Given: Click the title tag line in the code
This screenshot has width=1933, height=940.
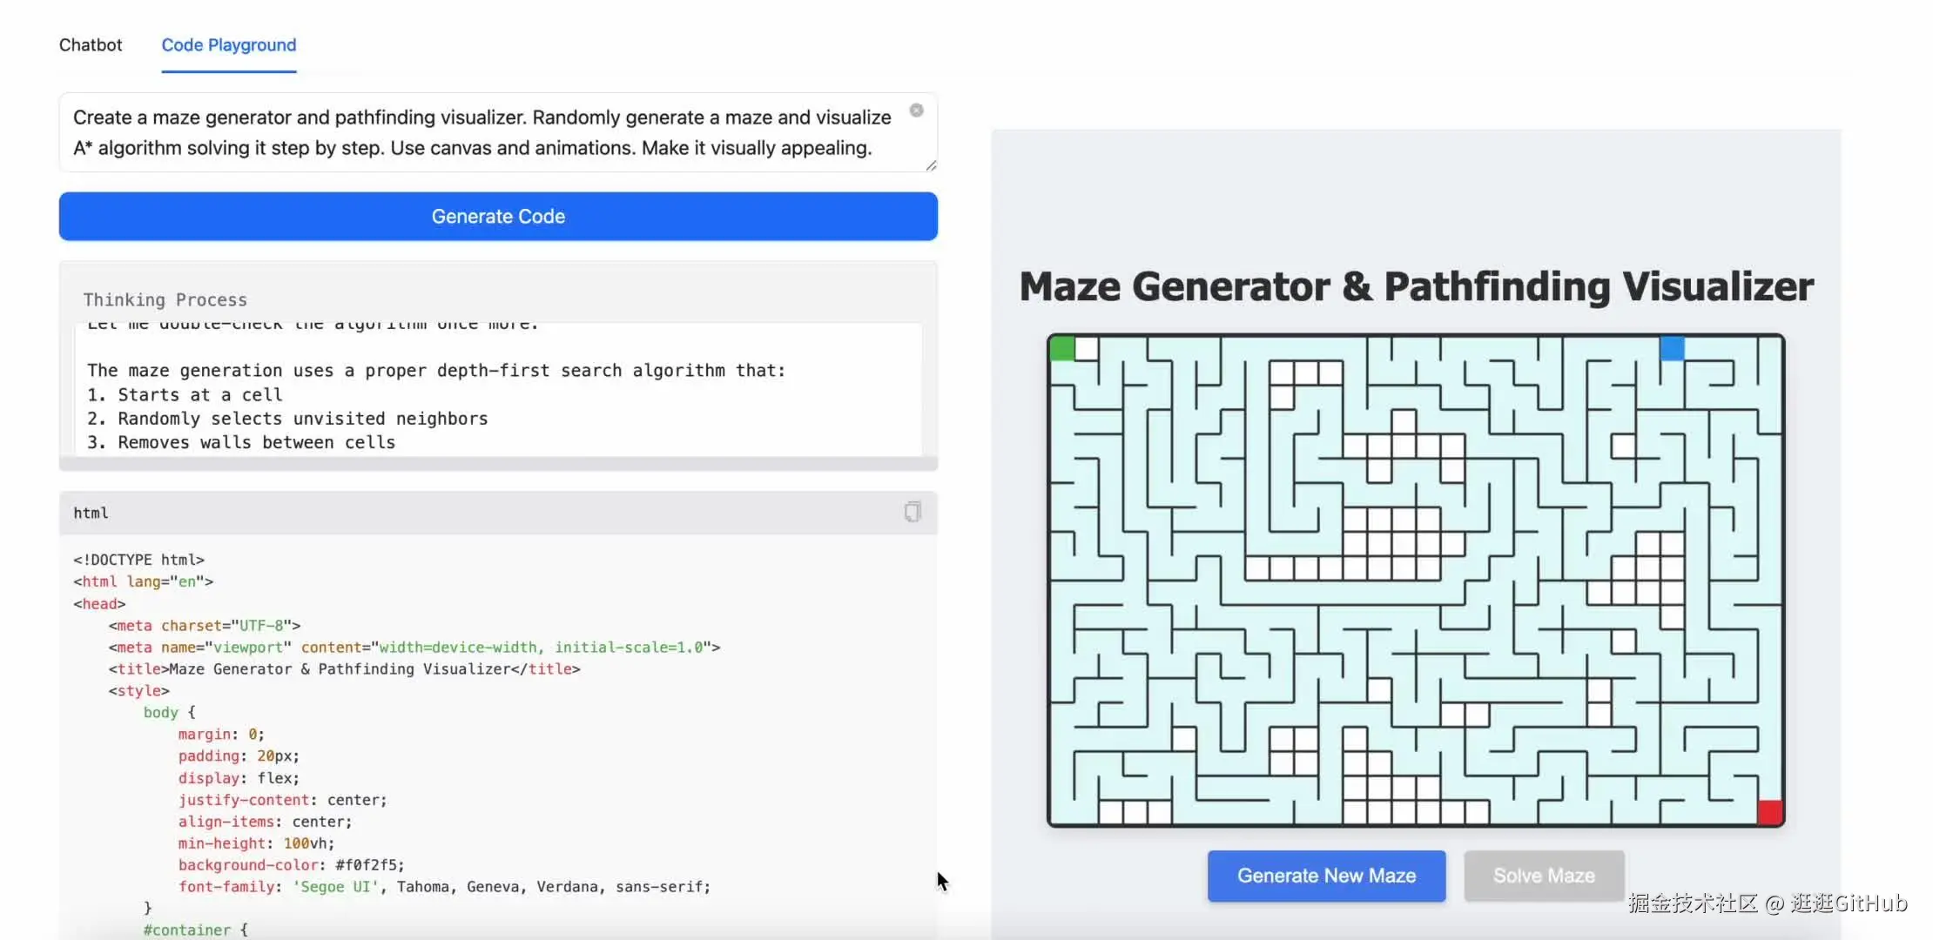Looking at the screenshot, I should point(344,669).
